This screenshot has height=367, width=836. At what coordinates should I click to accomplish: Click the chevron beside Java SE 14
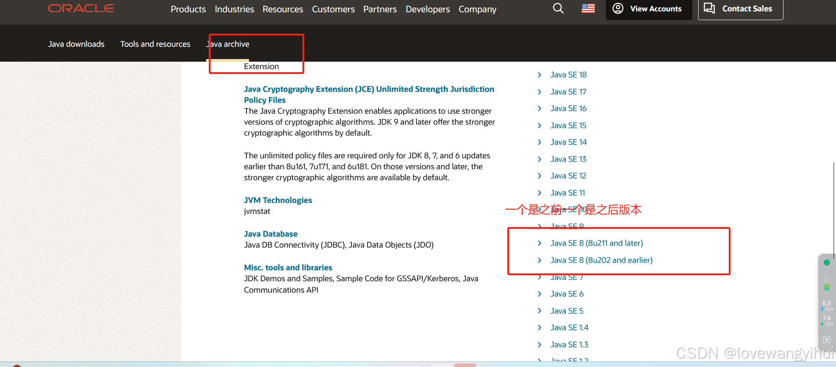click(539, 142)
